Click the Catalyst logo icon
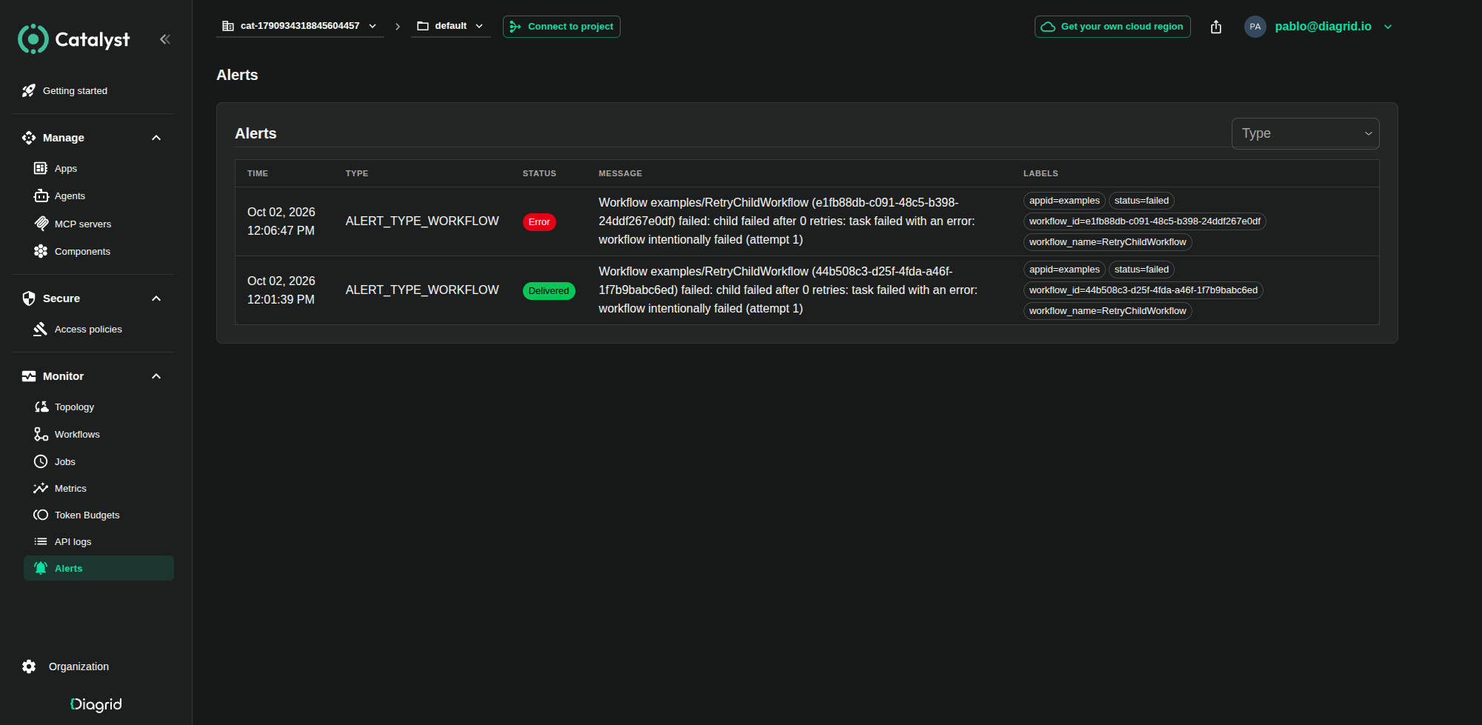The height and width of the screenshot is (725, 1482). (33, 39)
